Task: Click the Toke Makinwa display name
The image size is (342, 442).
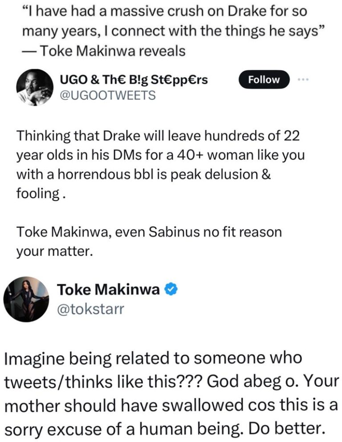Action: coord(108,290)
